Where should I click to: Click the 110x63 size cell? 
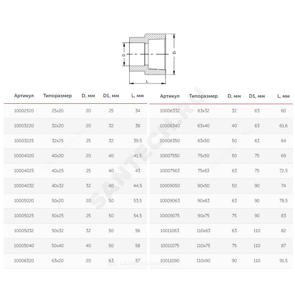(x=203, y=231)
